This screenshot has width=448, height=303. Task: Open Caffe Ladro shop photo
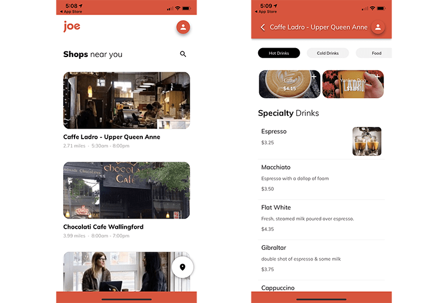tap(127, 101)
